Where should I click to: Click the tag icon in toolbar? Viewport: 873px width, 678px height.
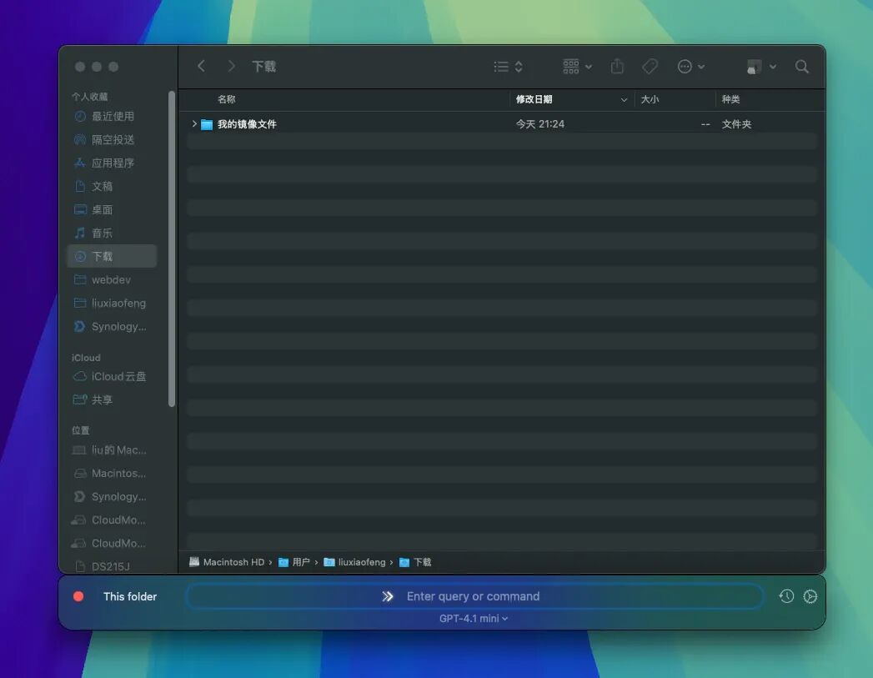(x=650, y=67)
